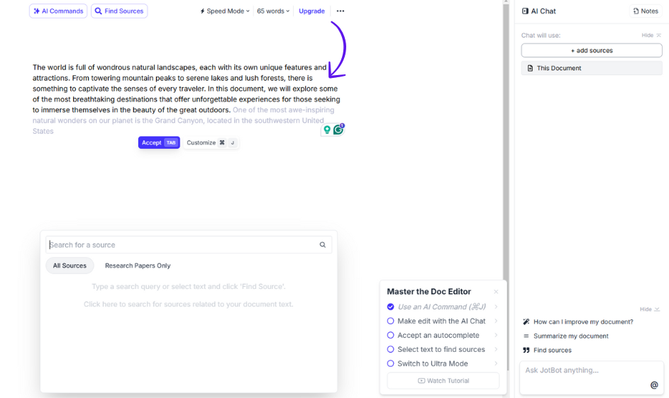The height and width of the screenshot is (398, 669).
Task: Click 'How can I improve my document?'
Action: 583,322
